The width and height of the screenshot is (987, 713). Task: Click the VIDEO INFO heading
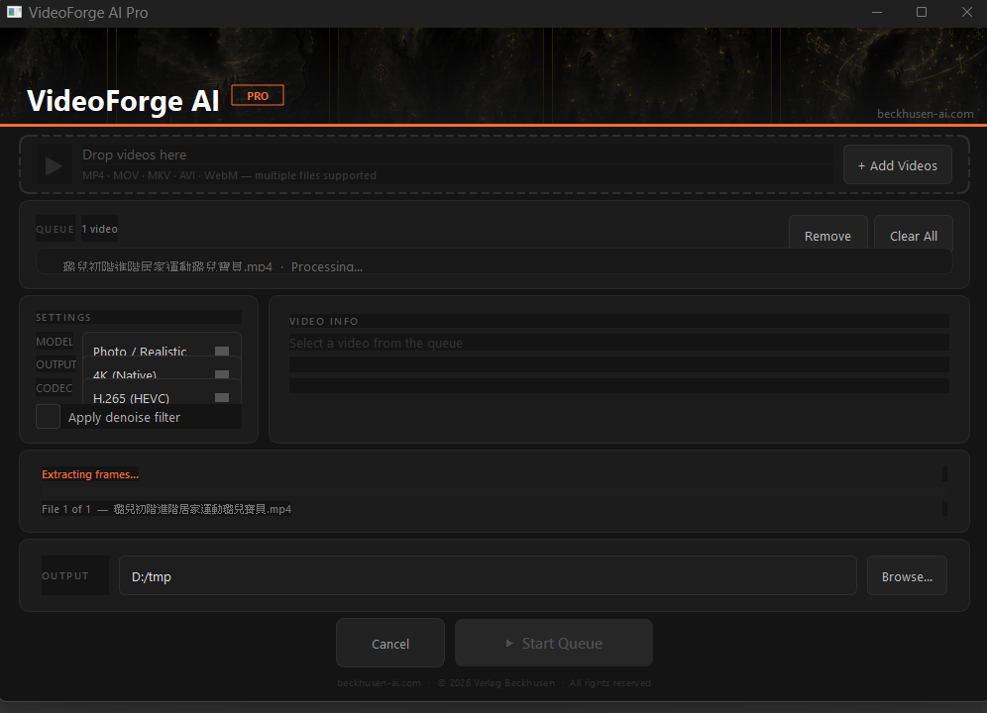point(323,321)
